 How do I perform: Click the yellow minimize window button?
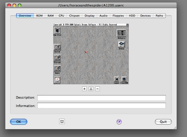point(14,5)
